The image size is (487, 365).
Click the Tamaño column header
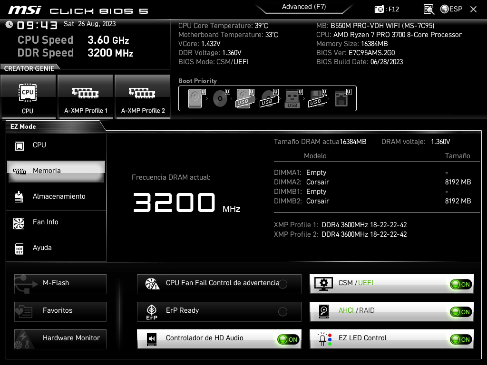click(458, 156)
